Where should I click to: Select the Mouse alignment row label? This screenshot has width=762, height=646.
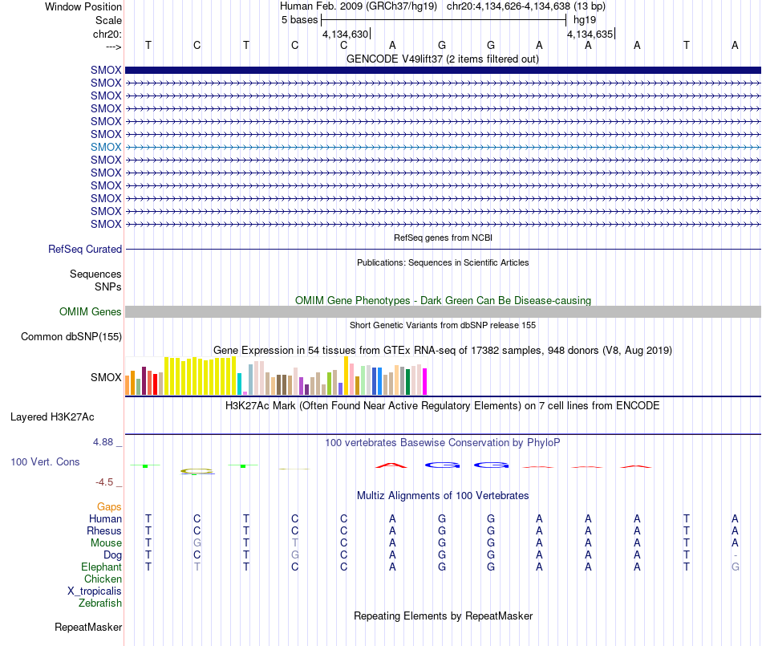[106, 543]
